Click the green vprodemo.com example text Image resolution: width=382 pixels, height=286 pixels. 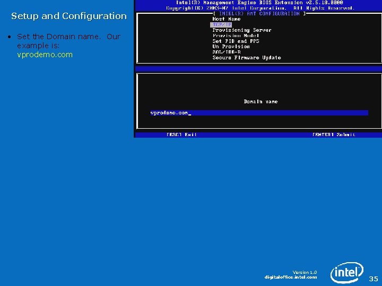coord(45,55)
